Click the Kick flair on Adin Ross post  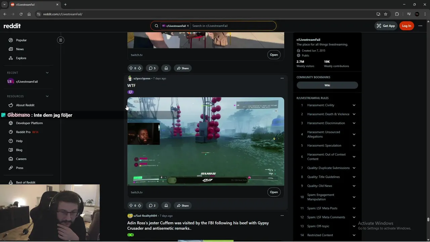(x=131, y=235)
